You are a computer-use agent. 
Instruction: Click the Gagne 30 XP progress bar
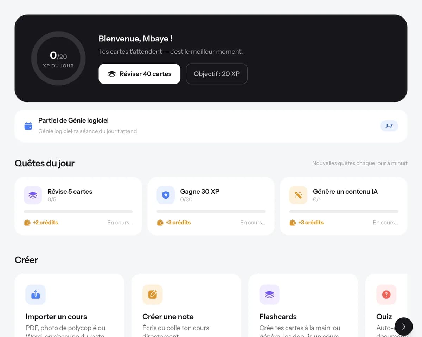click(x=211, y=212)
